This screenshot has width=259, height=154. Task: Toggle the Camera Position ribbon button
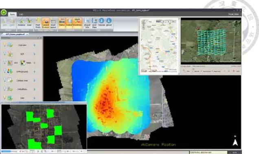pyautogui.click(x=46, y=23)
